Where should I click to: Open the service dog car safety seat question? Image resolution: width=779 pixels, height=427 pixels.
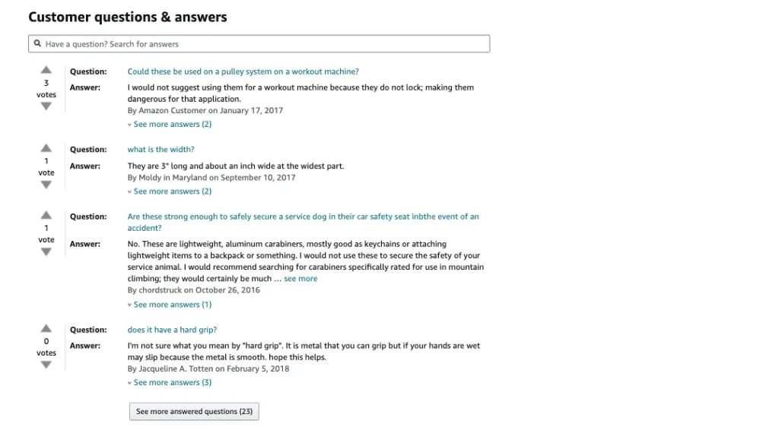[x=303, y=217]
